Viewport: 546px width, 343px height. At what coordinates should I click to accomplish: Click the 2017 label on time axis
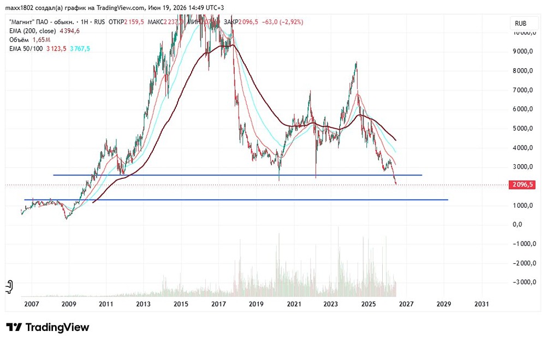[219, 304]
